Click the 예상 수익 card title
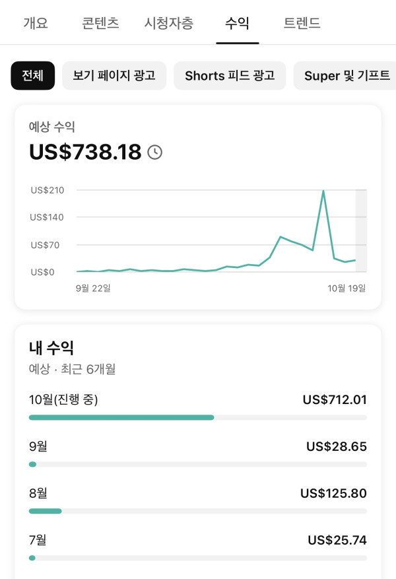 (52, 127)
